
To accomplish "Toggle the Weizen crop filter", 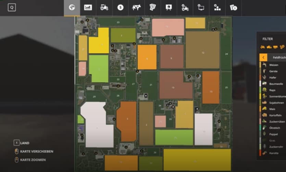I will (273, 65).
